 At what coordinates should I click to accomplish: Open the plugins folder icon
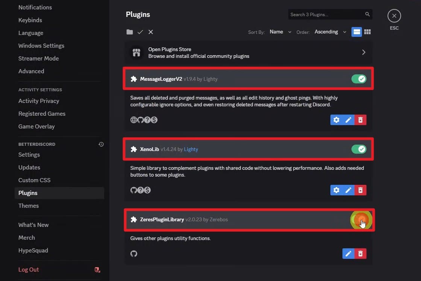pyautogui.click(x=129, y=32)
